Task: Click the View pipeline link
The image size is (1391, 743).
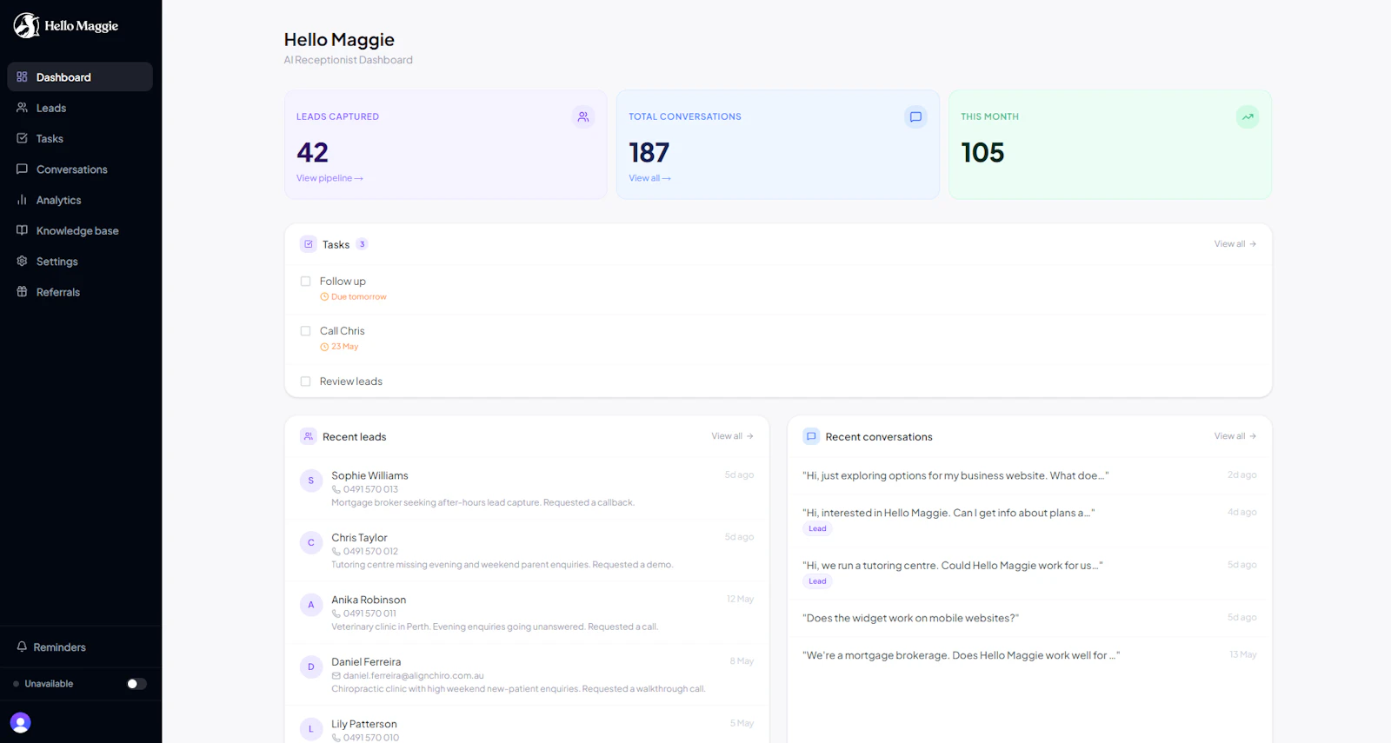Action: pyautogui.click(x=329, y=178)
